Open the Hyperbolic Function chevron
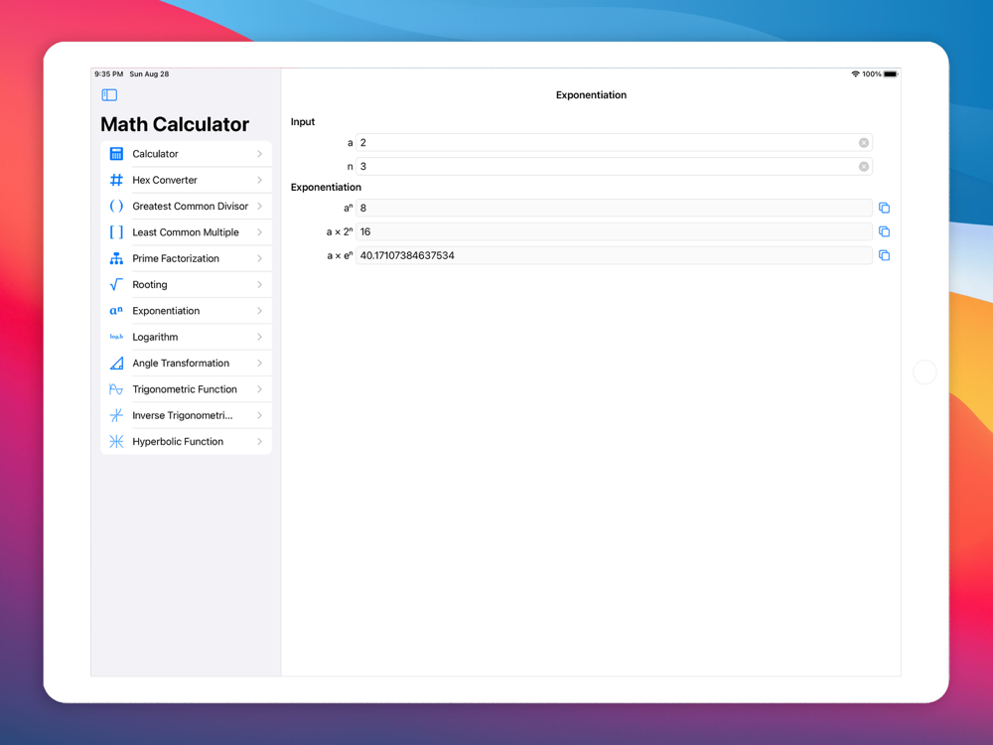The height and width of the screenshot is (745, 993). (259, 442)
